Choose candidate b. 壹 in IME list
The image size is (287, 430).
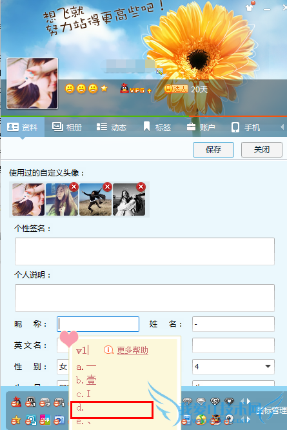(x=86, y=380)
